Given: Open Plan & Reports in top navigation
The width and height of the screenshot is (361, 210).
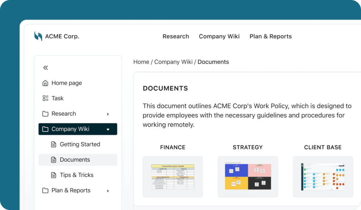Looking at the screenshot, I should (x=270, y=36).
